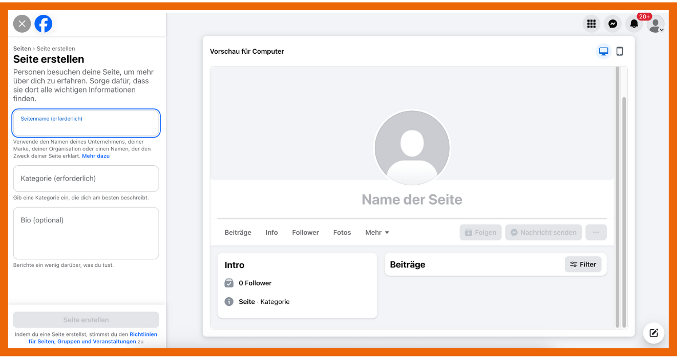The image size is (677, 358).
Task: Click the Seiten breadcrumb link
Action: pyautogui.click(x=22, y=49)
